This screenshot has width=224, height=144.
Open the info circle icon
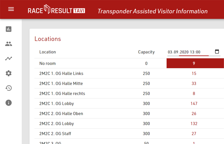coord(9,103)
